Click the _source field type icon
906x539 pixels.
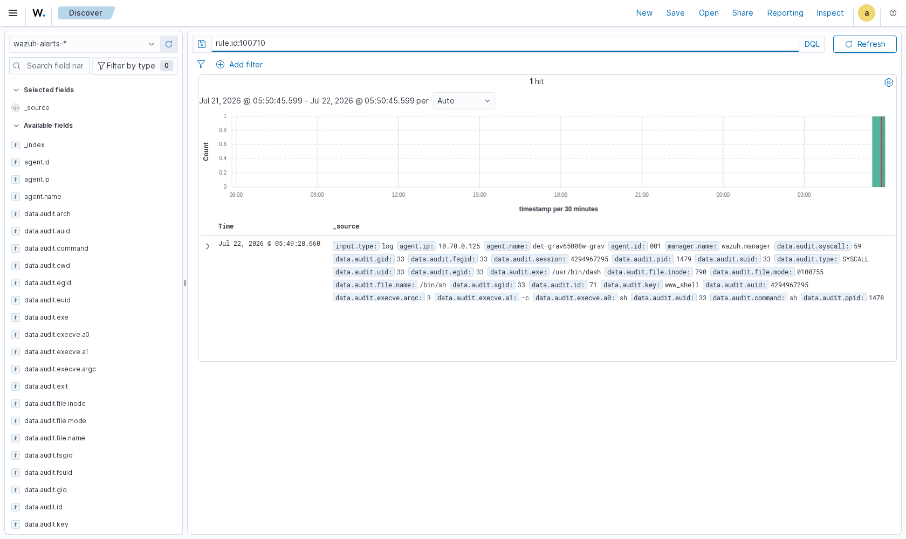[x=16, y=108]
